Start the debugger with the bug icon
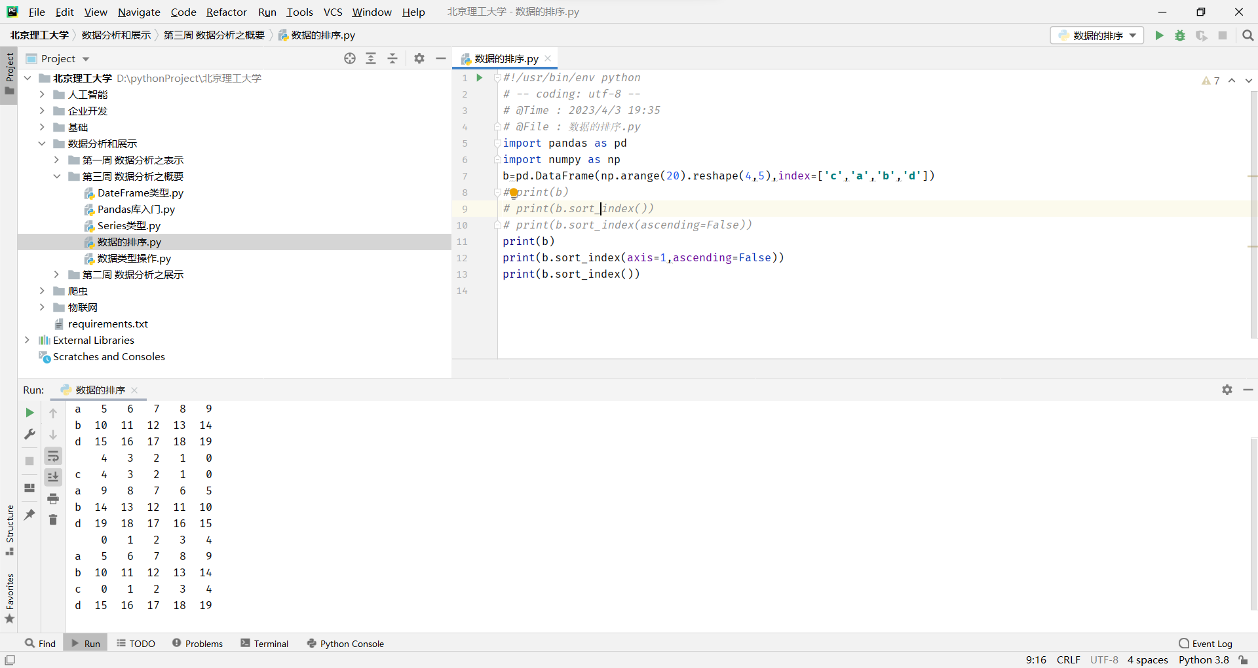This screenshot has width=1258, height=668. [x=1180, y=35]
